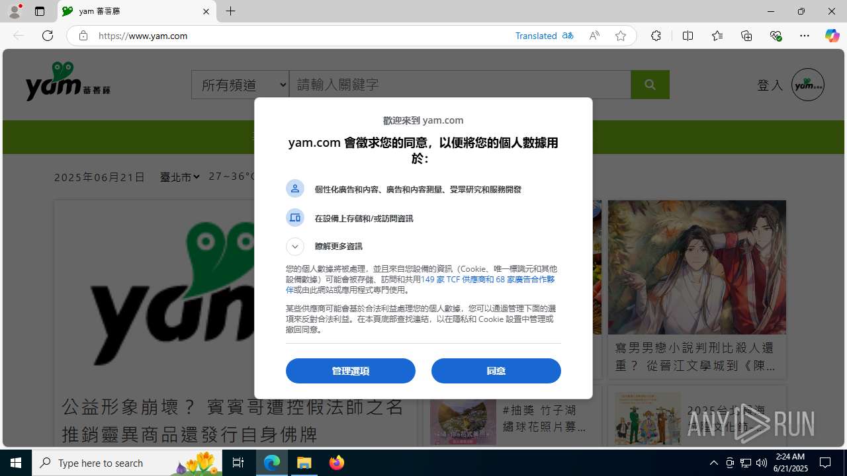The height and width of the screenshot is (476, 847).
Task: Open the Copilot sidebar icon
Action: coord(832,36)
